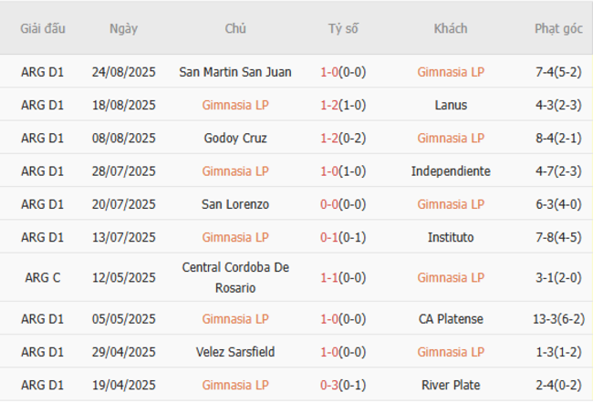Click the Phạt góc column header

(558, 28)
